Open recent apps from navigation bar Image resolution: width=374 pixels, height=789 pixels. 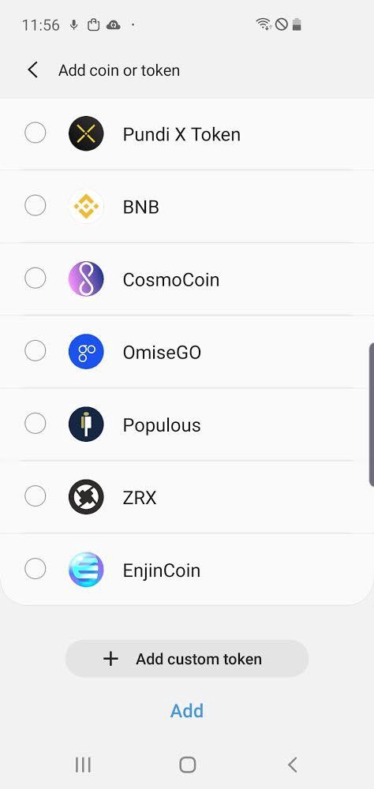coord(83,765)
